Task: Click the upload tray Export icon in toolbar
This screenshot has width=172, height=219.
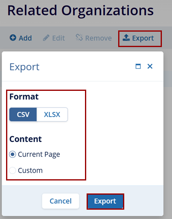Action: 126,38
